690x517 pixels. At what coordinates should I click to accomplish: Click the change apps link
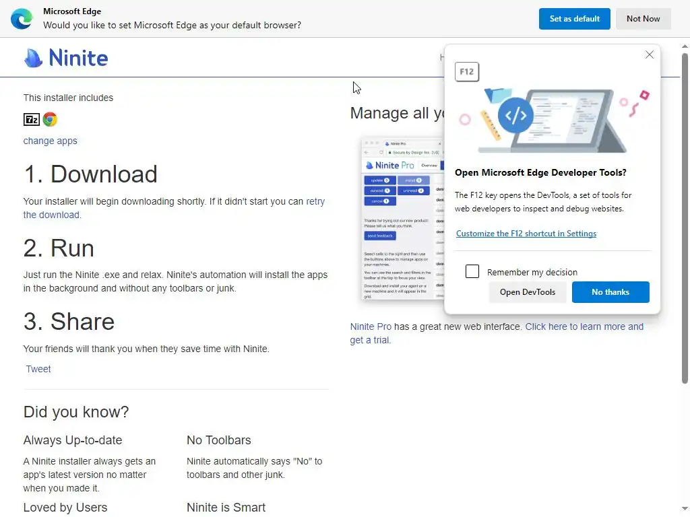point(50,141)
